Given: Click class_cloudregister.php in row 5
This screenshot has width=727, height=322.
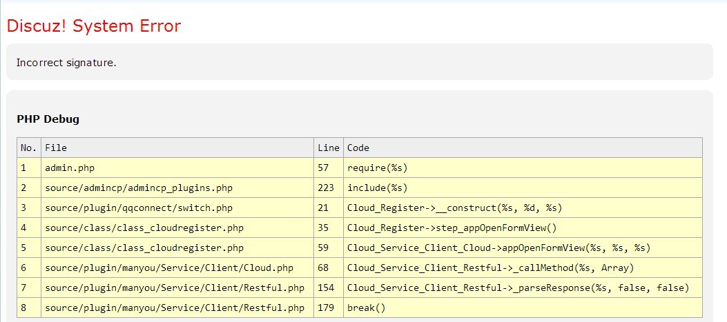Looking at the screenshot, I should point(144,248).
